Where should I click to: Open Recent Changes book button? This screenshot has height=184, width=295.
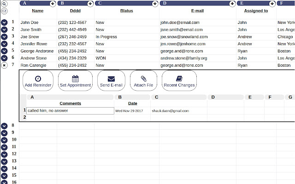click(179, 81)
